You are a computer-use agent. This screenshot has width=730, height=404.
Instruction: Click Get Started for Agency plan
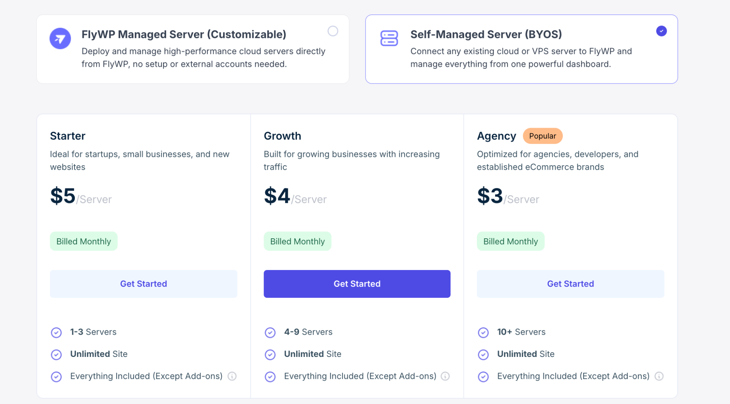(x=570, y=284)
